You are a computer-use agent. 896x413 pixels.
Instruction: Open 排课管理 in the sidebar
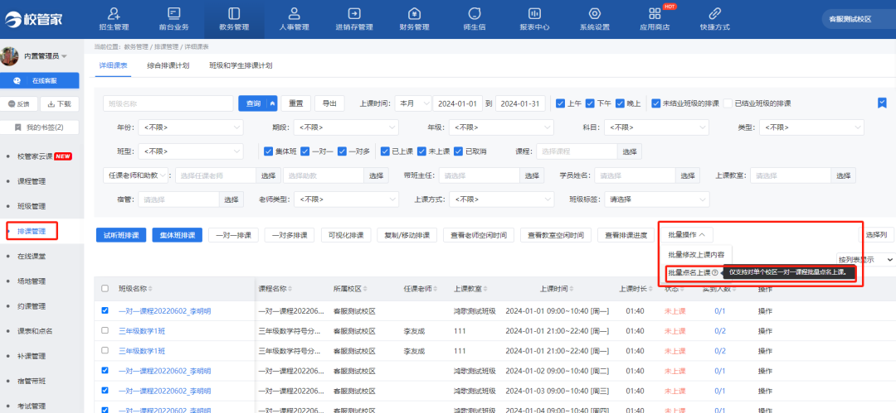[32, 231]
